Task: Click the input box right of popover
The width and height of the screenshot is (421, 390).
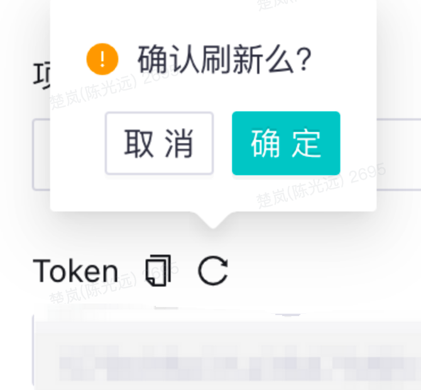Action: [x=399, y=154]
